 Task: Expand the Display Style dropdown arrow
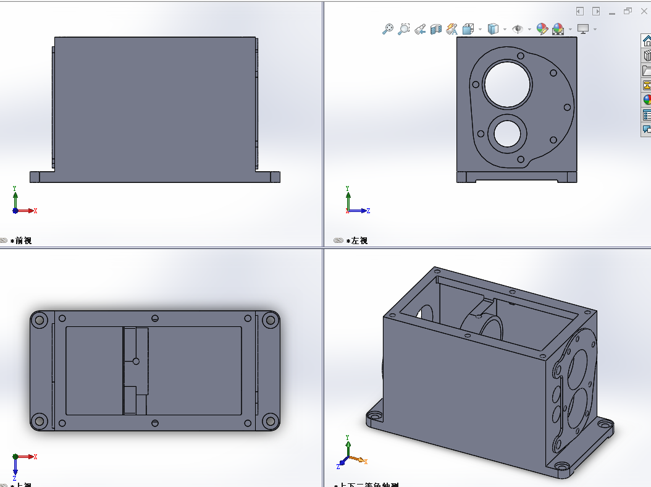click(505, 30)
